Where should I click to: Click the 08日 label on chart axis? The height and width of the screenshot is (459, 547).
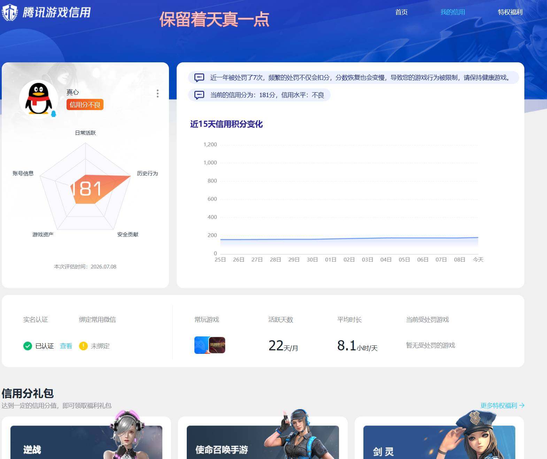[460, 259]
